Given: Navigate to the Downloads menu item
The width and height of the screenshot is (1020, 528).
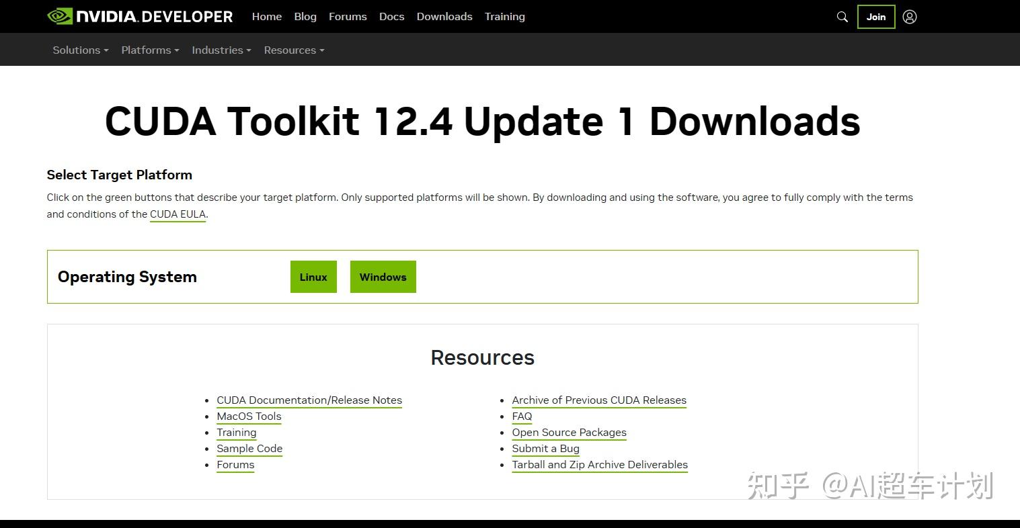Looking at the screenshot, I should coord(444,16).
